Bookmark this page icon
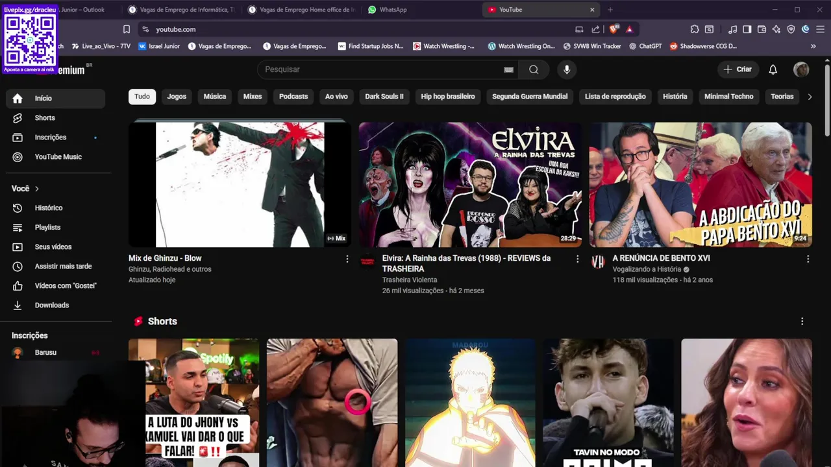The width and height of the screenshot is (831, 467). (x=127, y=29)
